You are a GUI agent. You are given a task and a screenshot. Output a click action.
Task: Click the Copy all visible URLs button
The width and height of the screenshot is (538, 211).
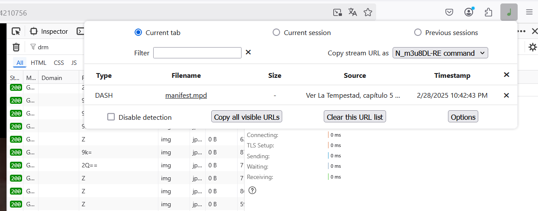pos(247,117)
